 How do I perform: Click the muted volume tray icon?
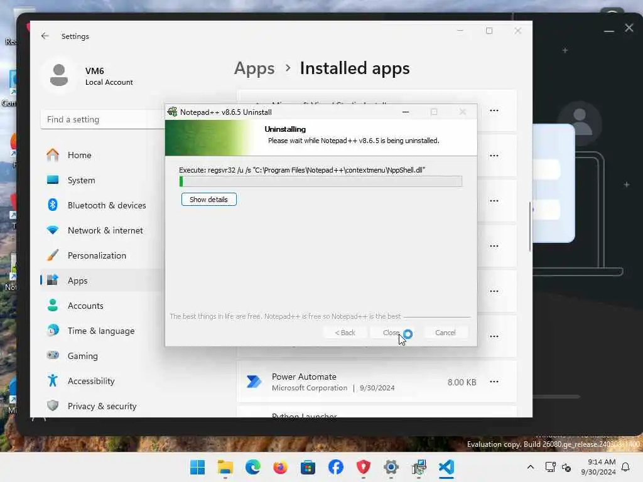[566, 467]
